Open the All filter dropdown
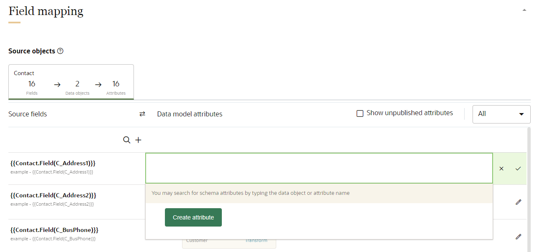Image resolution: width=537 pixels, height=252 pixels. 501,114
